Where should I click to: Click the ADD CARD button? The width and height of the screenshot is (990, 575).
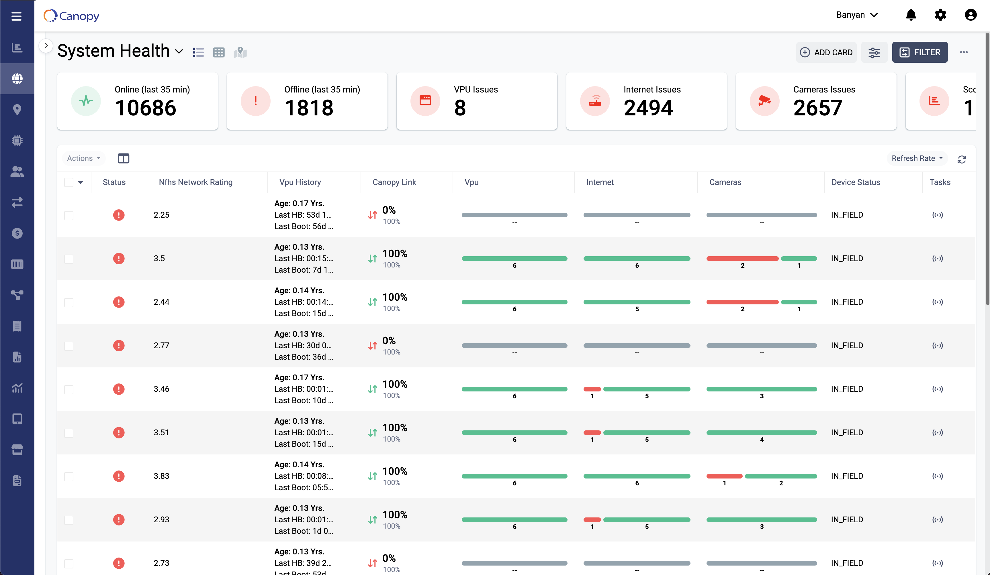pos(826,52)
